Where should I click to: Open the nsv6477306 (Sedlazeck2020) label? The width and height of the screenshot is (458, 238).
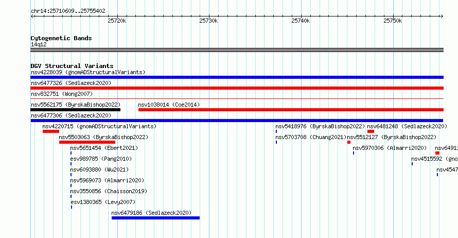[71, 115]
